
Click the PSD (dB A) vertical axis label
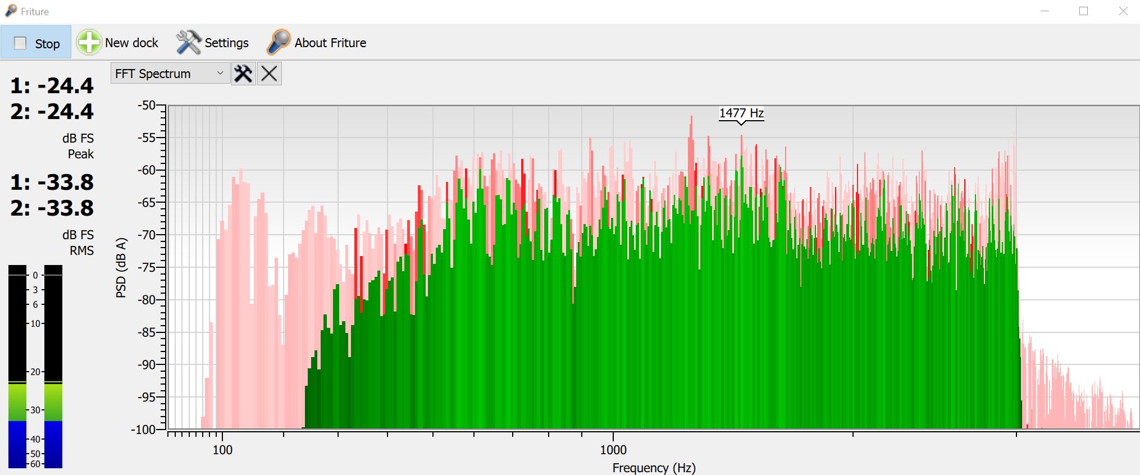tap(121, 267)
